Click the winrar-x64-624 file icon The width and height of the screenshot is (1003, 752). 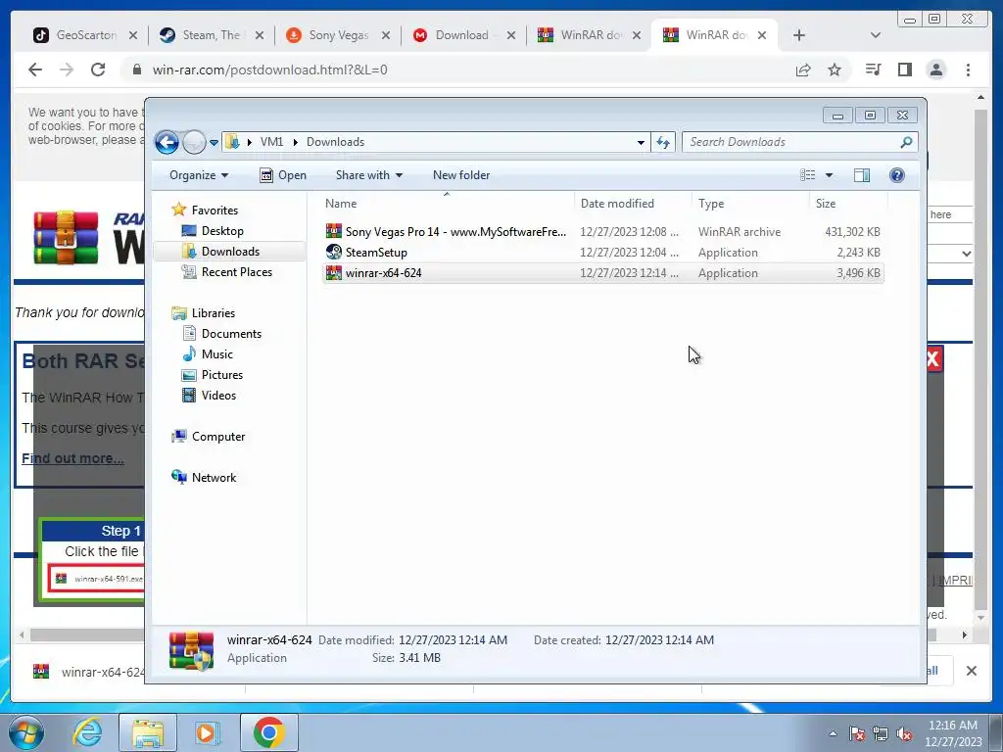click(x=333, y=273)
